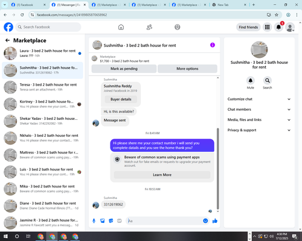Open the Windows notification center icon

pyautogui.click(x=295, y=236)
